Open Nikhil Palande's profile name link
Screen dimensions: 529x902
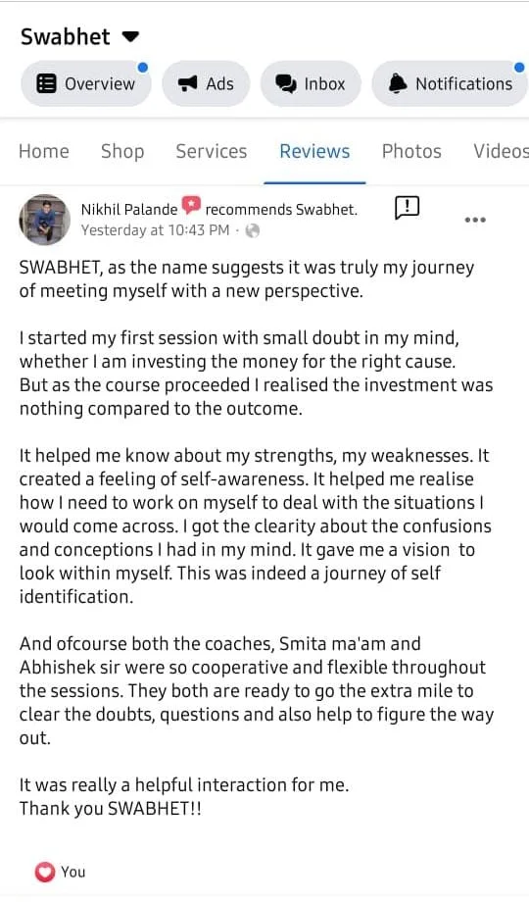tap(129, 210)
